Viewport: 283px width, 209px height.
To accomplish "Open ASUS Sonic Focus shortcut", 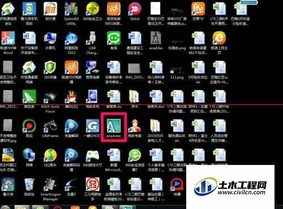I will tap(50, 97).
